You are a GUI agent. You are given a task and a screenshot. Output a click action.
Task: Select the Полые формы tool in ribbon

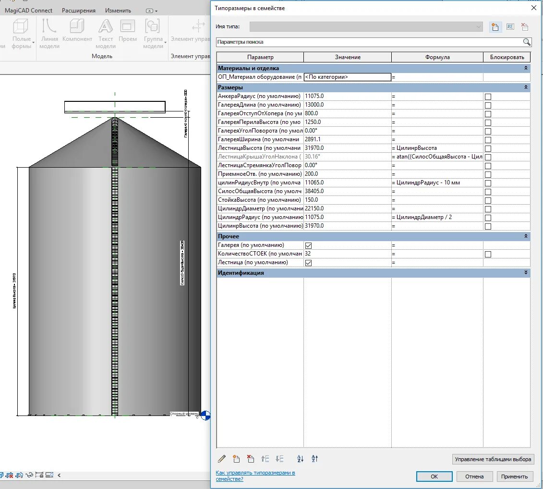pyautogui.click(x=22, y=34)
